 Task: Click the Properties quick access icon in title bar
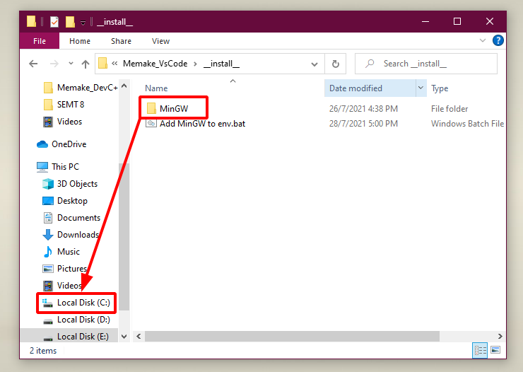point(54,22)
